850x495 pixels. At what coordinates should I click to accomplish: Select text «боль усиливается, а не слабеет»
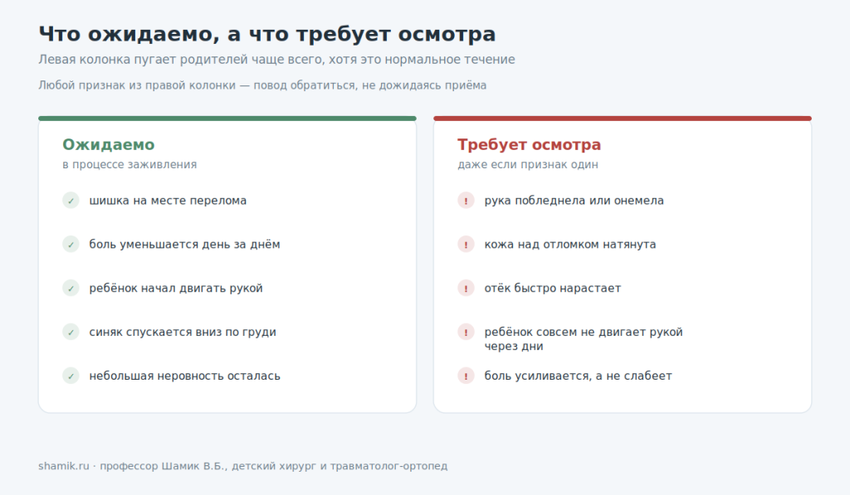[579, 376]
